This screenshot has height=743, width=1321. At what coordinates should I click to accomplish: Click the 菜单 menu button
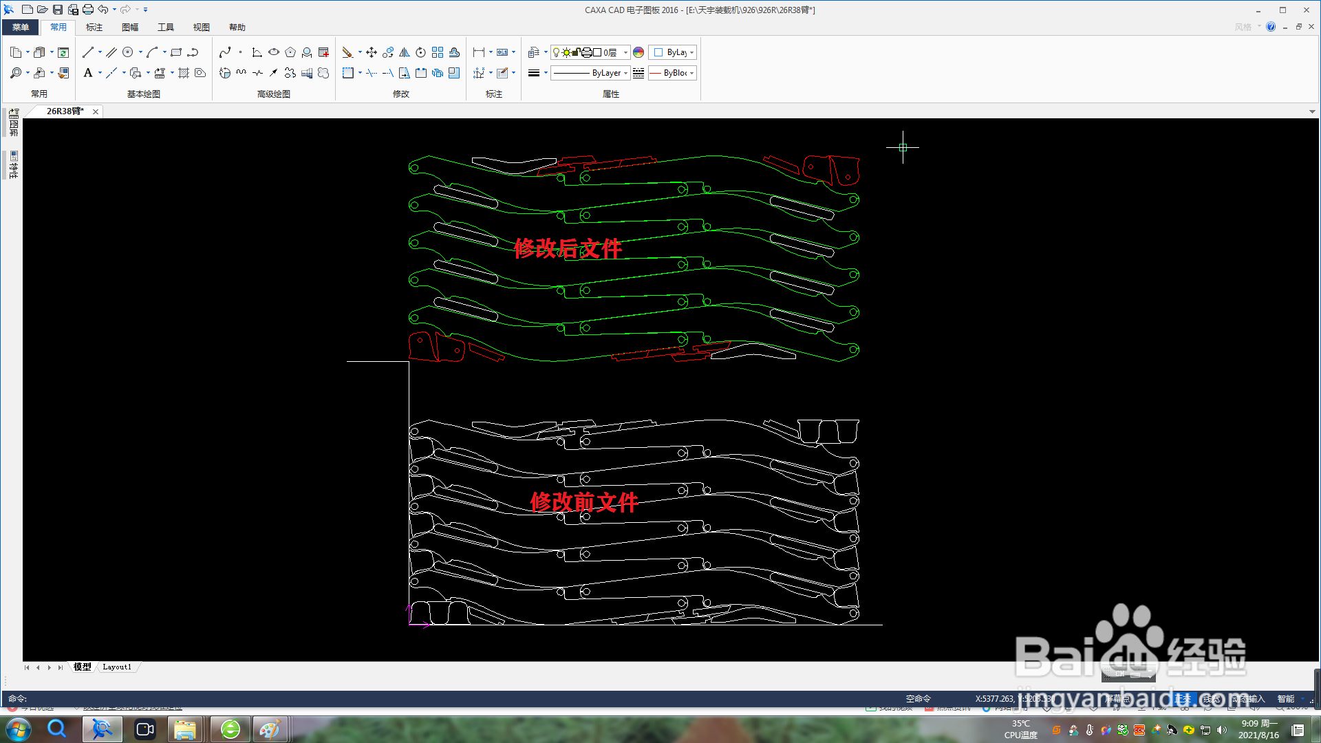(x=21, y=28)
